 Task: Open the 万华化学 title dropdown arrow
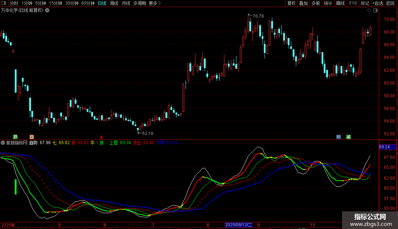coord(47,11)
